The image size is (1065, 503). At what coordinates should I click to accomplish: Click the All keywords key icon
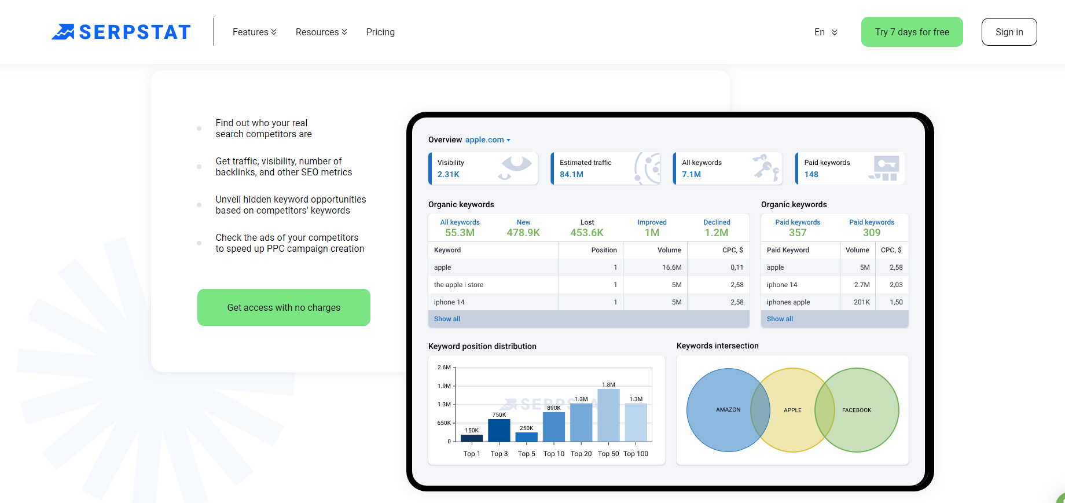(766, 168)
